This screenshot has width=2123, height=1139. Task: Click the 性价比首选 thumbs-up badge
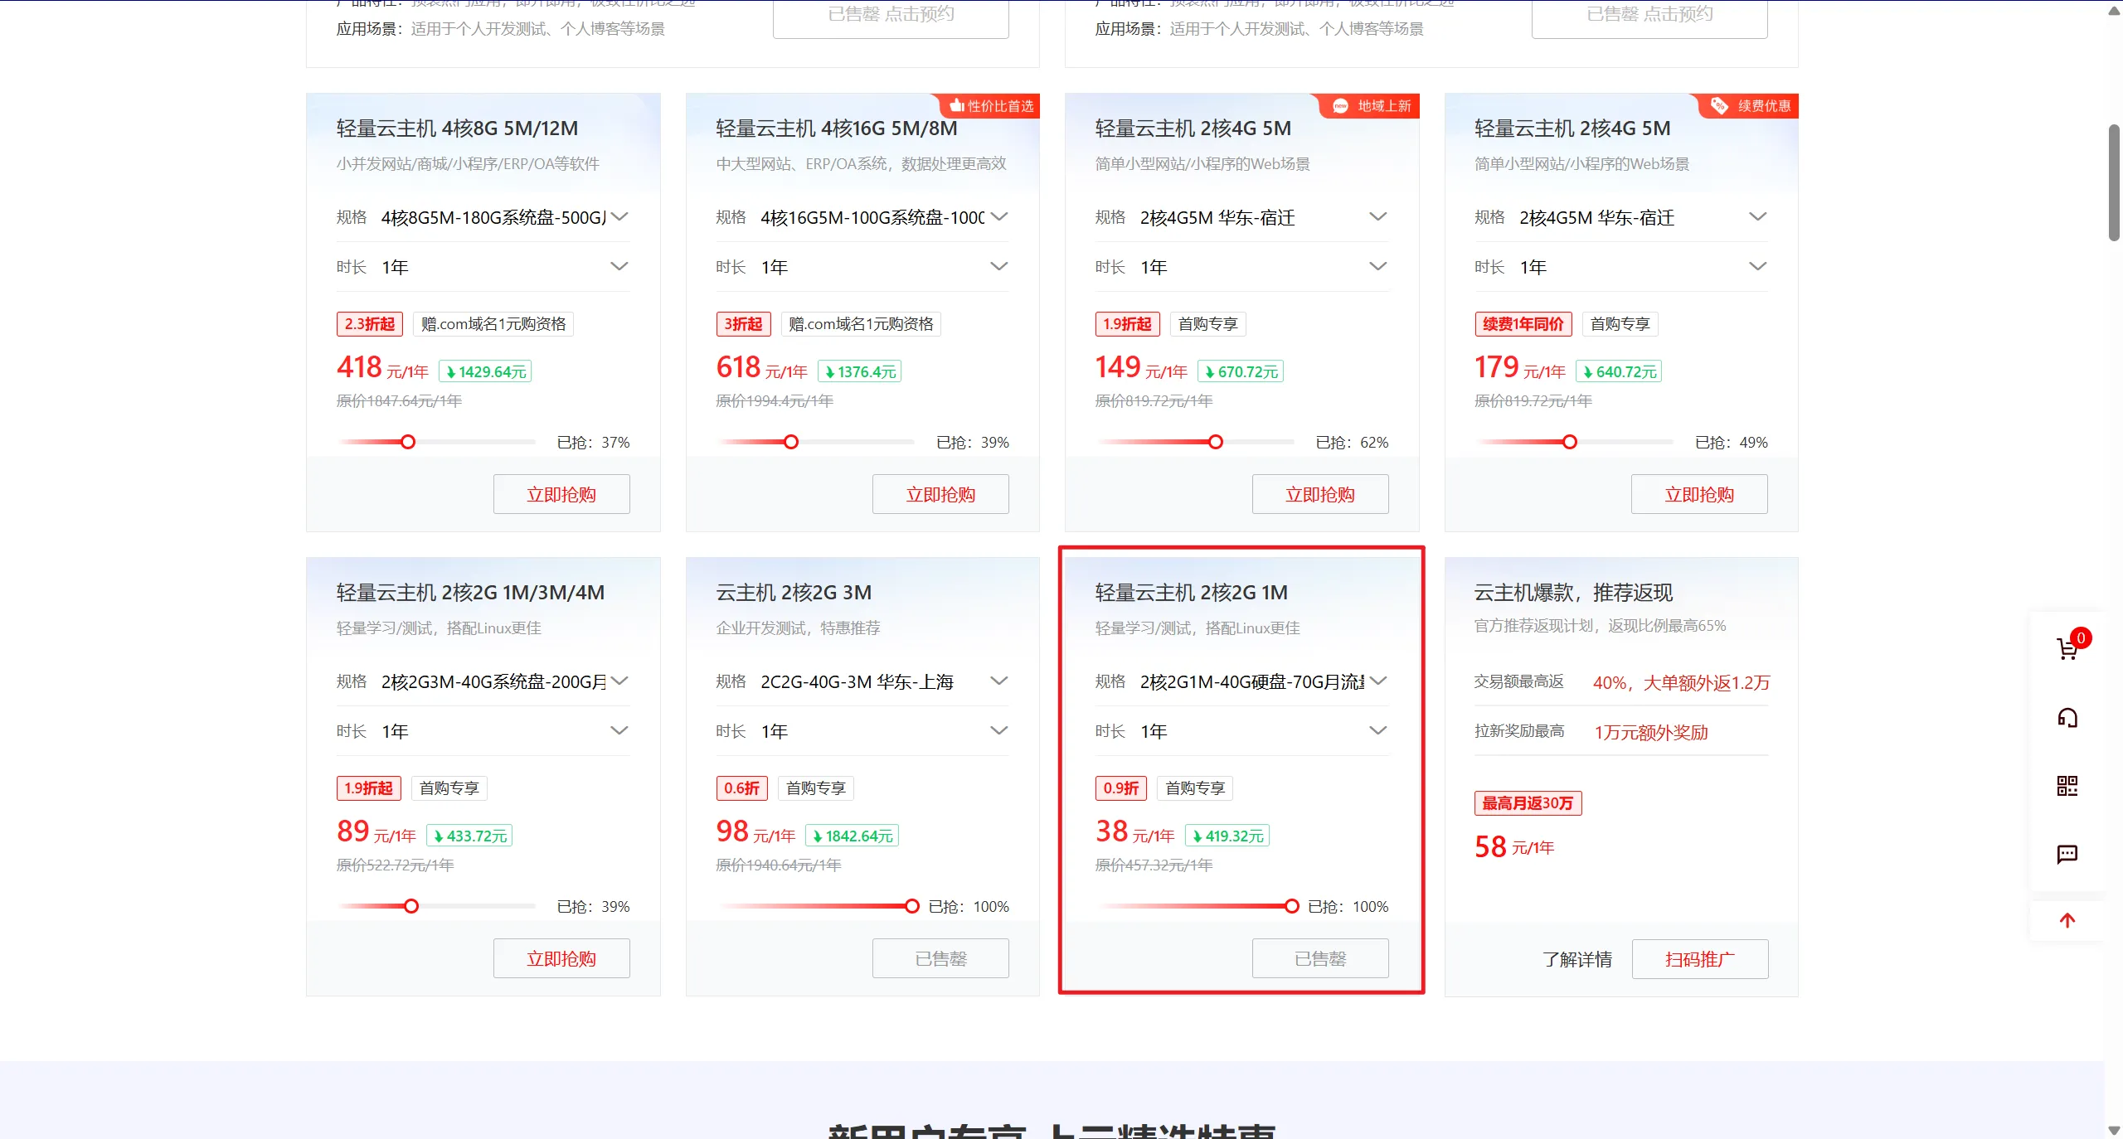pyautogui.click(x=992, y=106)
